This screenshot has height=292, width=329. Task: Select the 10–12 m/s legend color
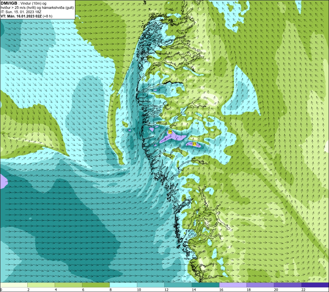pos(151,285)
